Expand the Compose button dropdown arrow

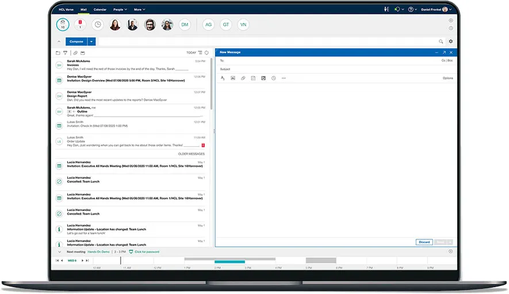click(91, 41)
